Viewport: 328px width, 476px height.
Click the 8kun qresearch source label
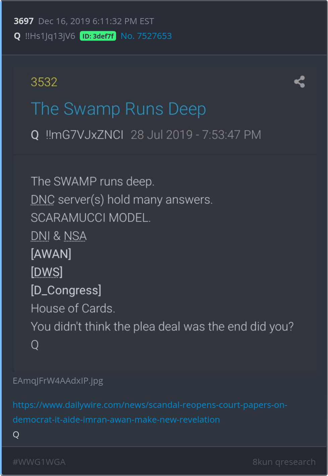click(284, 462)
